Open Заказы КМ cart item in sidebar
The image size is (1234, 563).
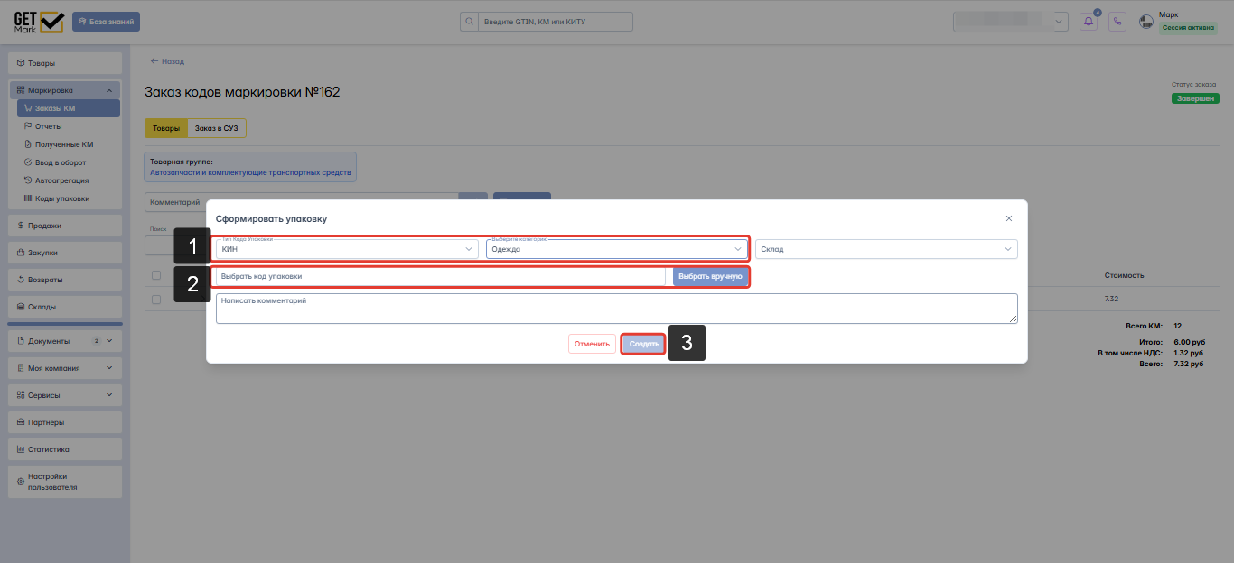tap(68, 108)
